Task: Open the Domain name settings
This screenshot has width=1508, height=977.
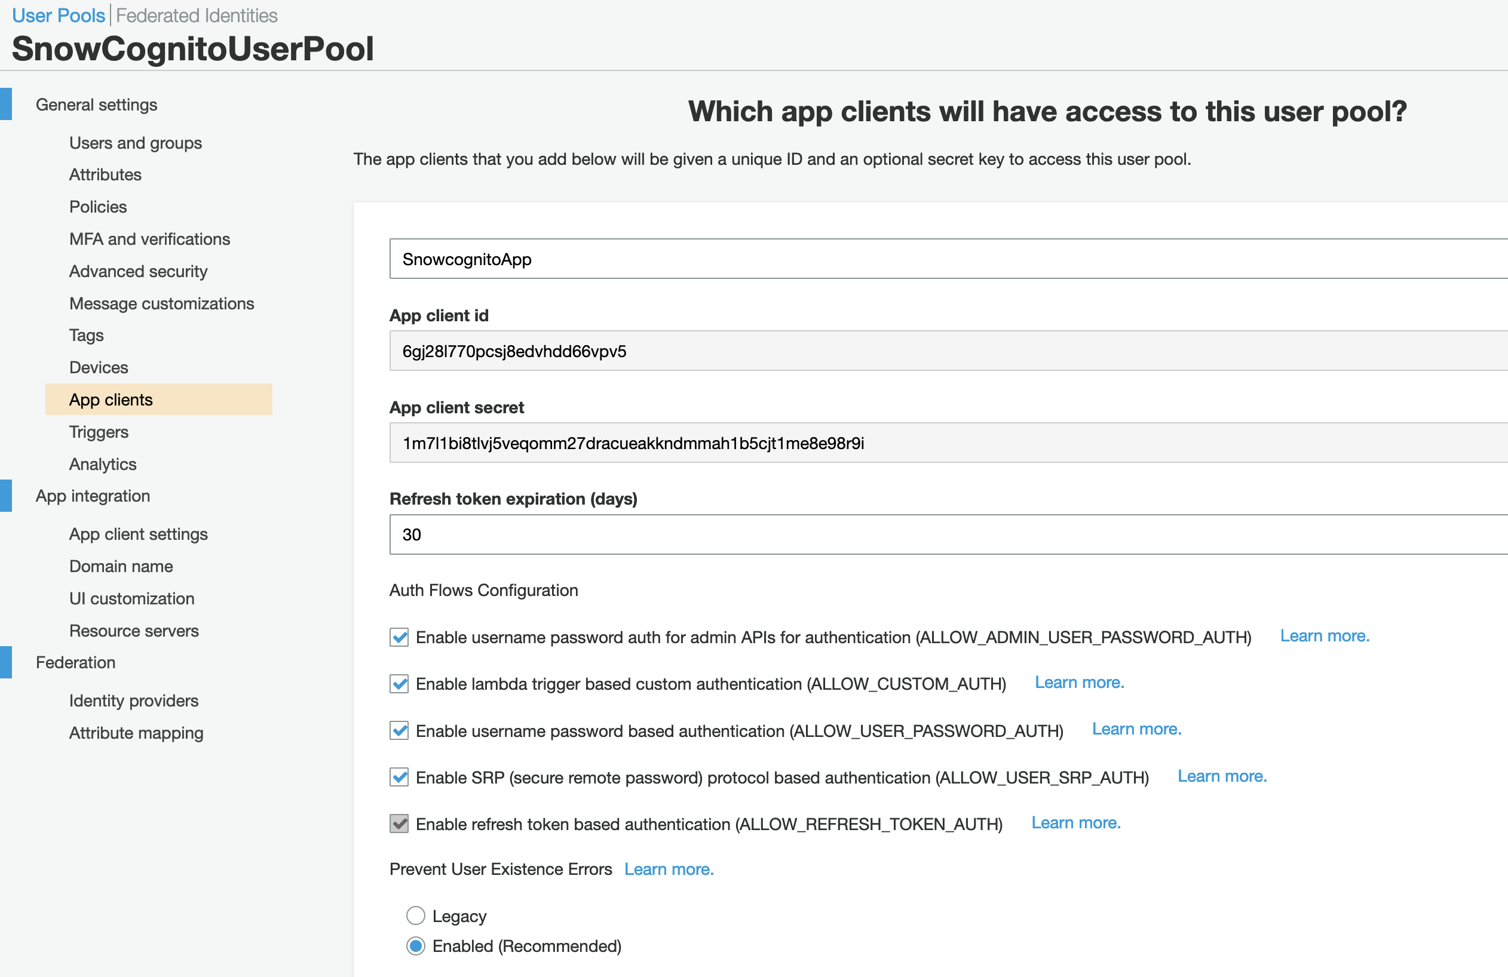Action: 120,566
